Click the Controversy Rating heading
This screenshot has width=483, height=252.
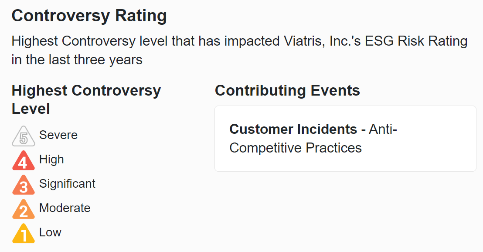(x=89, y=16)
